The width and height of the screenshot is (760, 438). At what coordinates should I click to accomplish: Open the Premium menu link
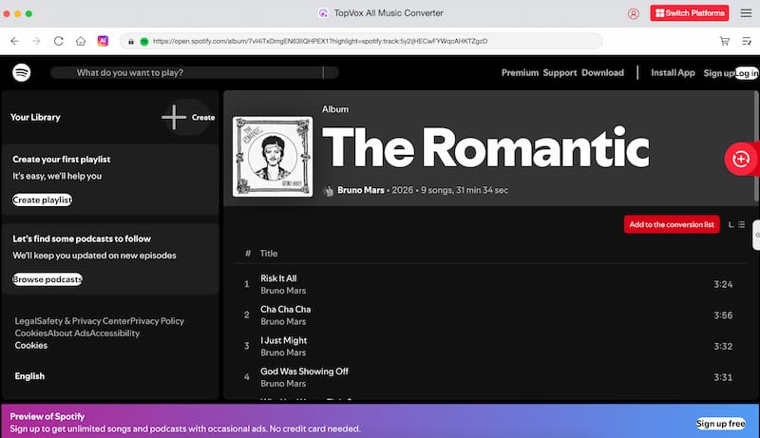click(x=520, y=72)
